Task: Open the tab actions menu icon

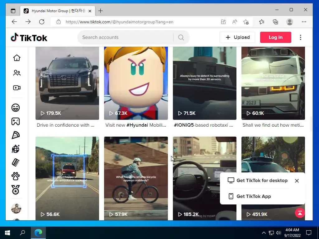Action: (x=13, y=11)
